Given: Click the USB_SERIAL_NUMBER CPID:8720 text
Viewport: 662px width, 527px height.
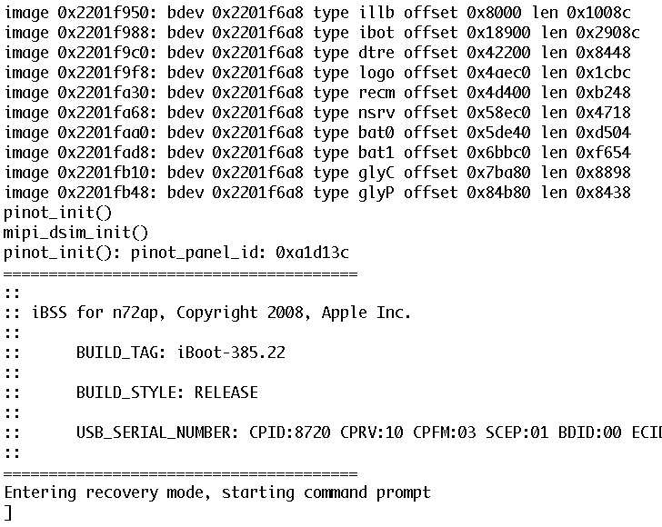Looking at the screenshot, I should pyautogui.click(x=204, y=433).
